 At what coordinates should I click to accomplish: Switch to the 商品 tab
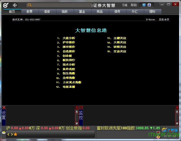point(100,12)
